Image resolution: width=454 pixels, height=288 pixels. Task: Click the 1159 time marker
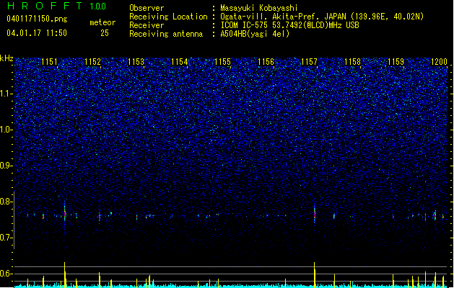click(396, 62)
